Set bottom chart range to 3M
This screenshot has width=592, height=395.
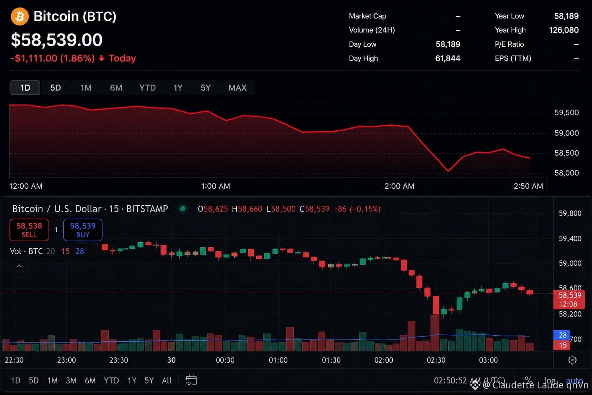point(71,381)
